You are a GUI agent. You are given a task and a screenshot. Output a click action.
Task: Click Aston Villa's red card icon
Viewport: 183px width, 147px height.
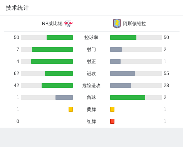point(112,121)
